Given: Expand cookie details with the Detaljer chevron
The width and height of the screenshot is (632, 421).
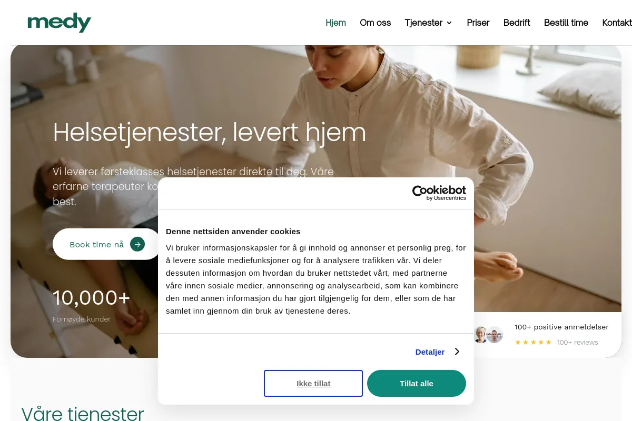Looking at the screenshot, I should click(457, 352).
